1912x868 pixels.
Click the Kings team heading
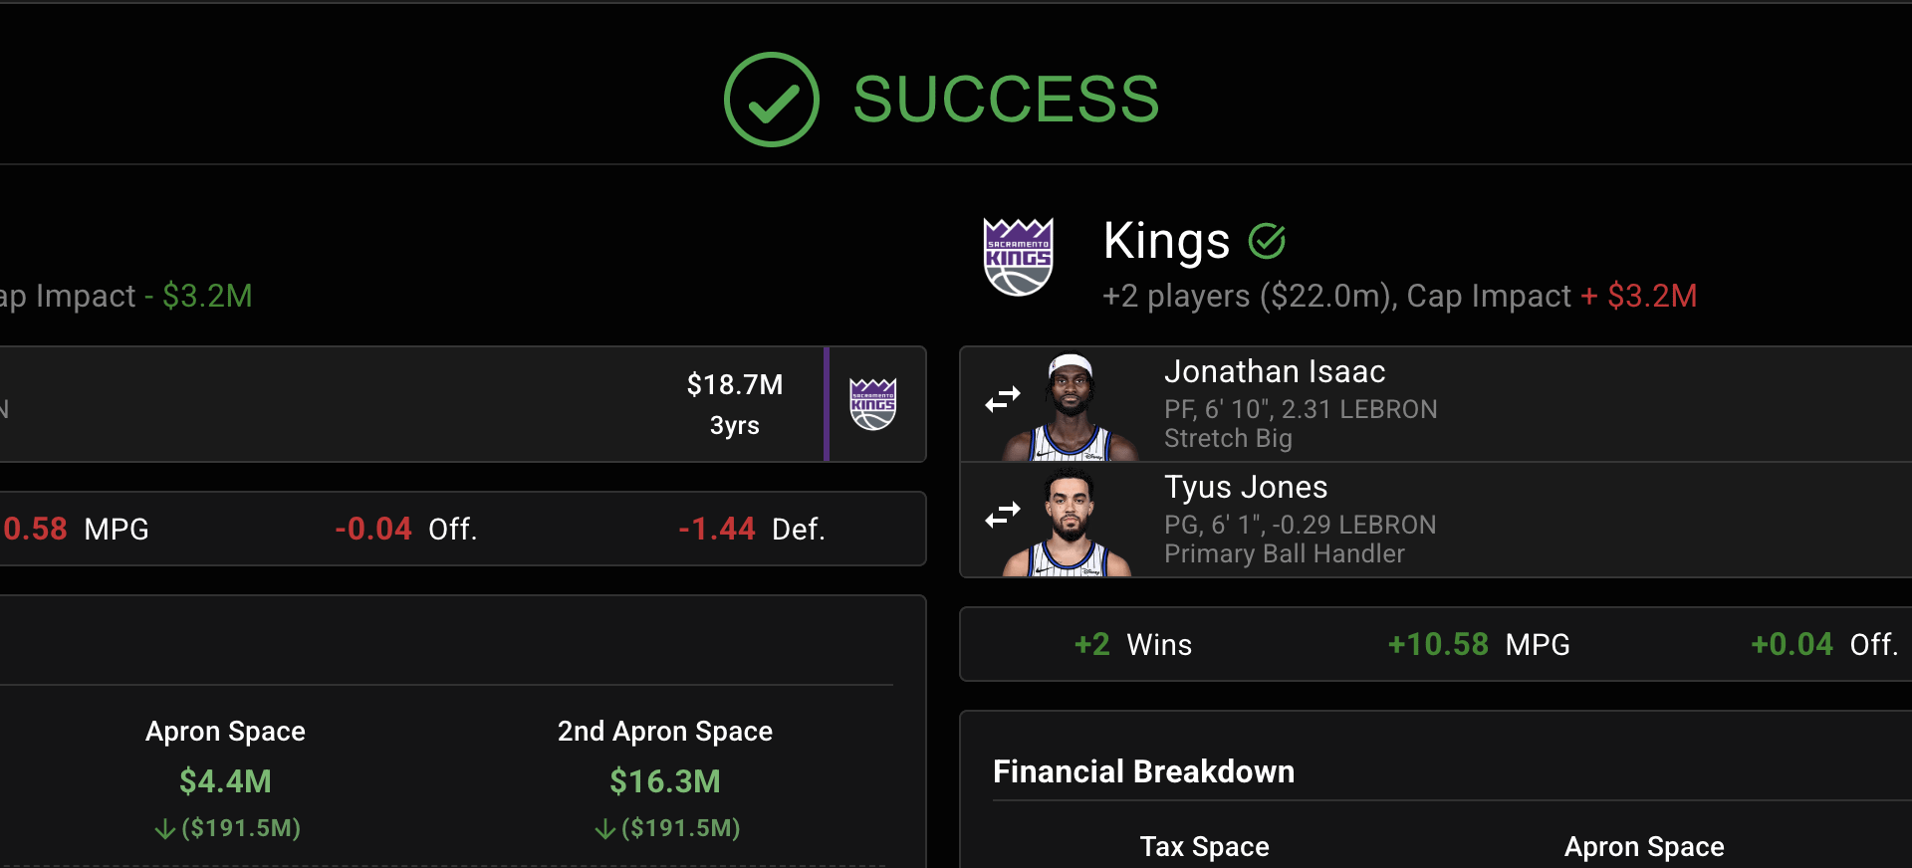[1166, 239]
